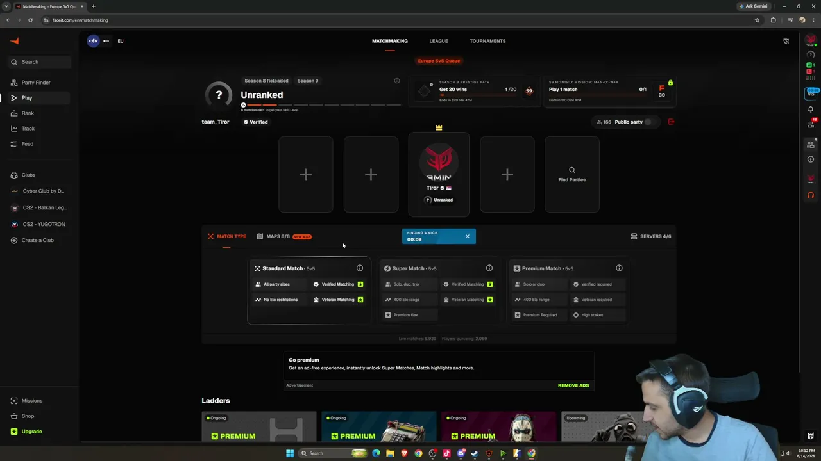The image size is (821, 461).
Task: Open the VS match timer widget
Action: (x=811, y=93)
